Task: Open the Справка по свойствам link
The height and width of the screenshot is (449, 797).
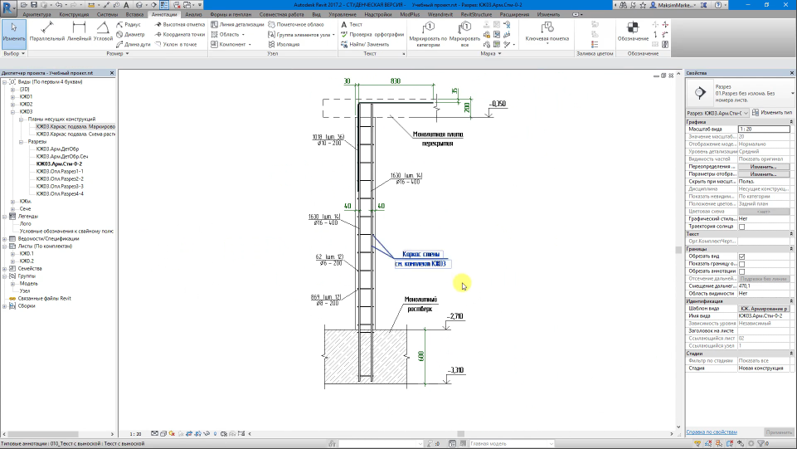Action: [x=711, y=432]
